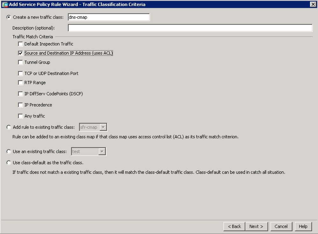
Task: Enable the RTP Range checkbox
Action: [x=20, y=83]
